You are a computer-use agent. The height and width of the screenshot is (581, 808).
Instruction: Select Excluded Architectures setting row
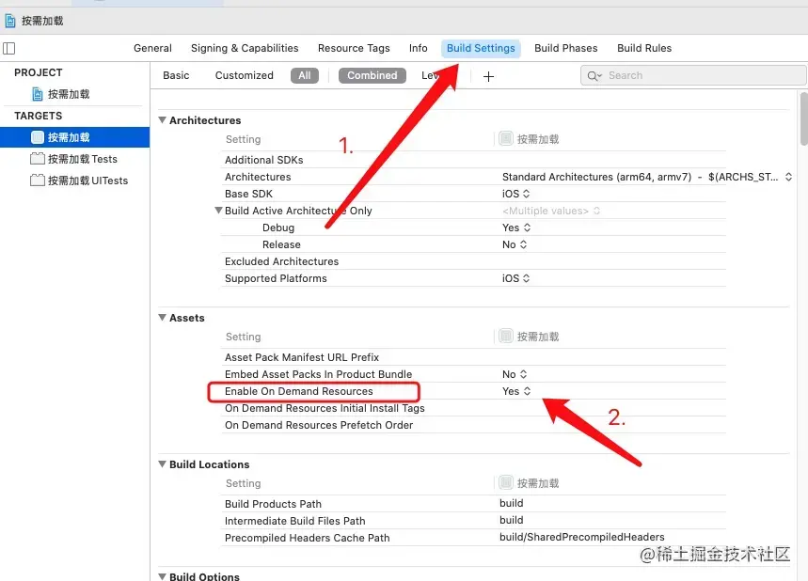tap(473, 261)
